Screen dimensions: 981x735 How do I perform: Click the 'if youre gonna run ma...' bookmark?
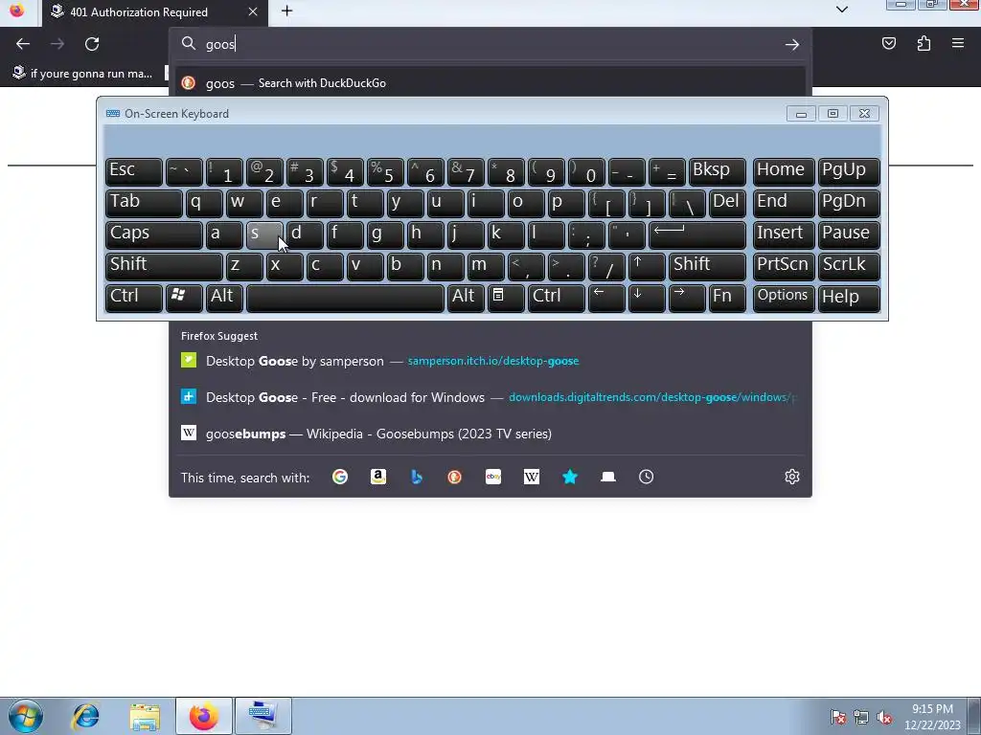pos(82,73)
